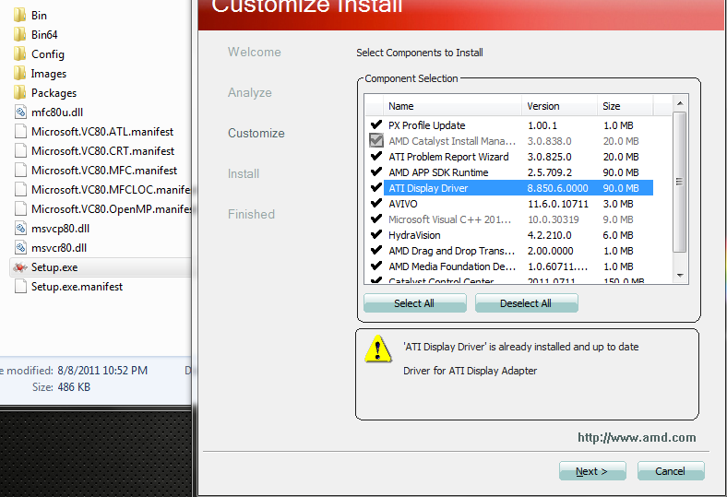The height and width of the screenshot is (497, 727).
Task: Sort components by Size column header
Action: click(x=625, y=106)
